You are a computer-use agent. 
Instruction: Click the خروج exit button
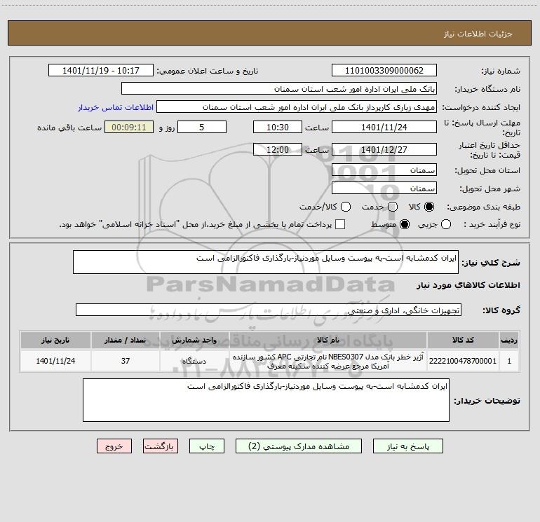click(114, 446)
